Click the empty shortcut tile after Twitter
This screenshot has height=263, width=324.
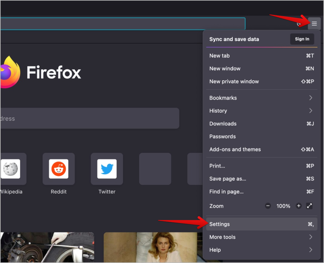[x=155, y=169]
